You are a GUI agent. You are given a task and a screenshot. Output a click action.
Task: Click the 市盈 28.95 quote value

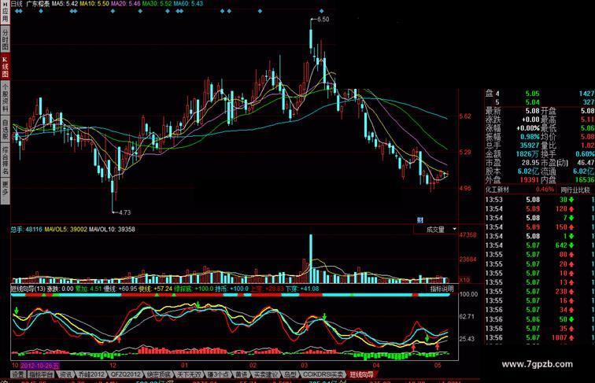(530, 163)
